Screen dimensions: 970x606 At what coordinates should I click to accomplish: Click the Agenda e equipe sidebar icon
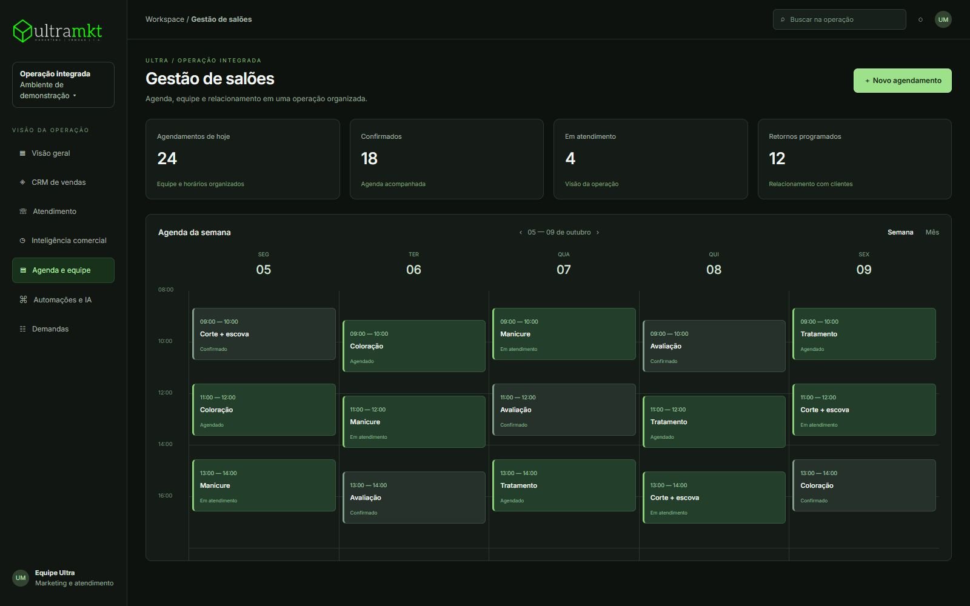(23, 270)
